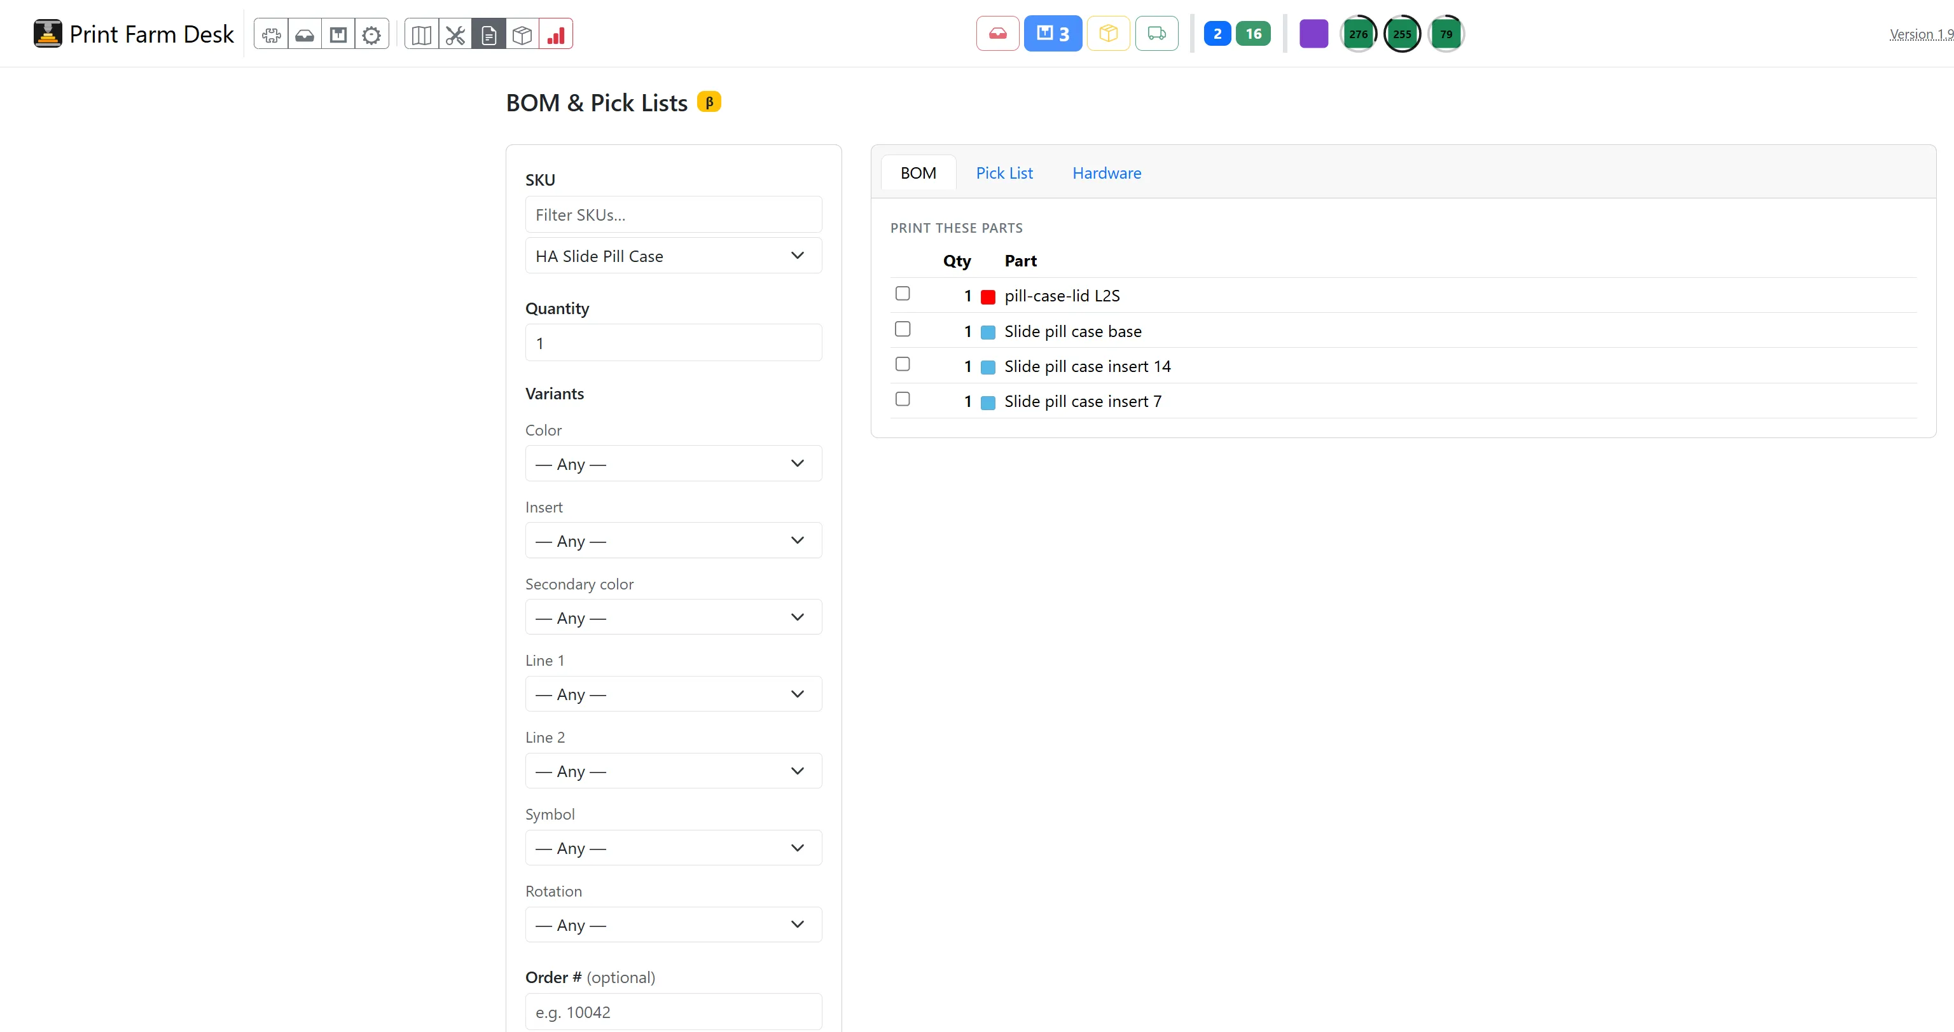Click the green progress circle showing 79
This screenshot has height=1032, width=1954.
1446,33
